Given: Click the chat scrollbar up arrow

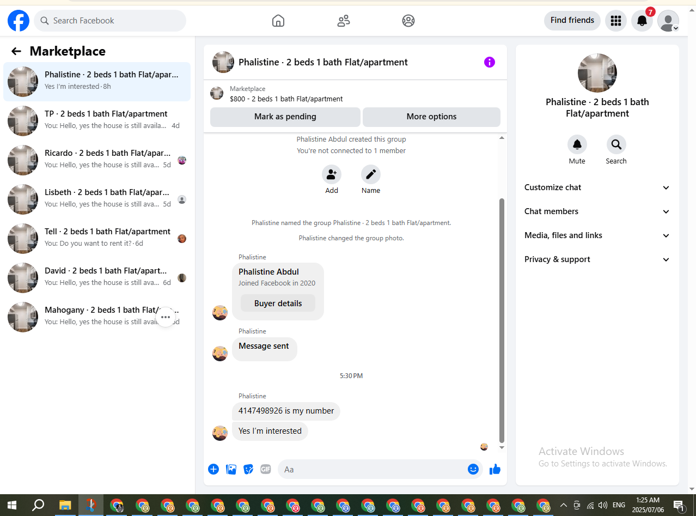Looking at the screenshot, I should (x=502, y=138).
